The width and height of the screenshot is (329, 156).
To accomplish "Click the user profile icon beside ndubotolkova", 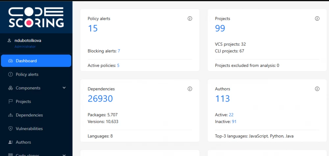I will (9, 41).
